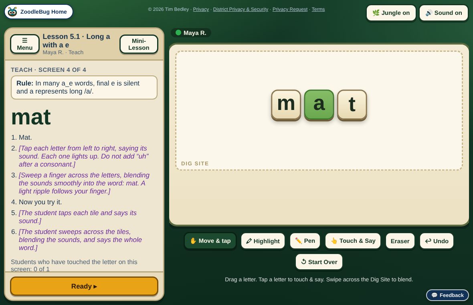
Task: Open the Mini-Lesson panel
Action: (x=139, y=45)
